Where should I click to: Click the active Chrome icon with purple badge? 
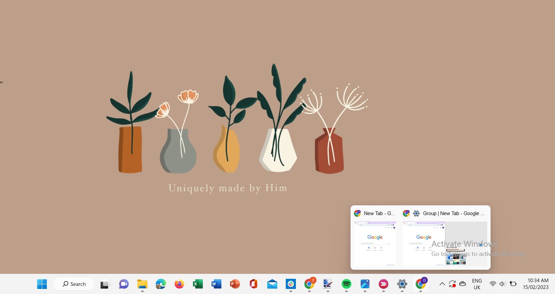coord(421,284)
